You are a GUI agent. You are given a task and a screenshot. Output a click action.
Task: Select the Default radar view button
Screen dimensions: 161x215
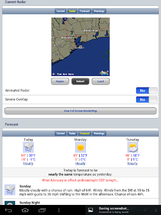80,81
